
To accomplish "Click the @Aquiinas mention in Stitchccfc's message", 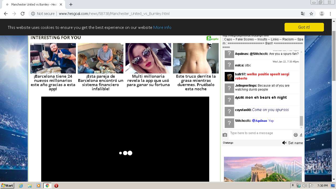I will pos(260,121).
